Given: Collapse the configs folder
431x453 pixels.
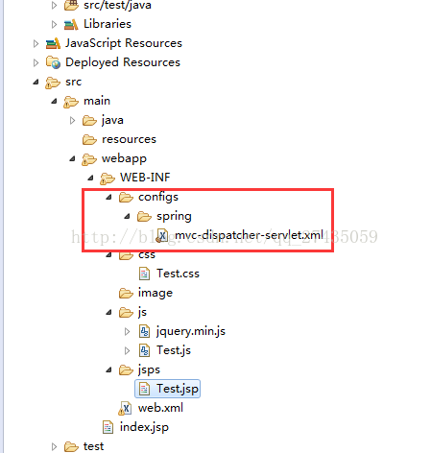Looking at the screenshot, I should click(108, 198).
